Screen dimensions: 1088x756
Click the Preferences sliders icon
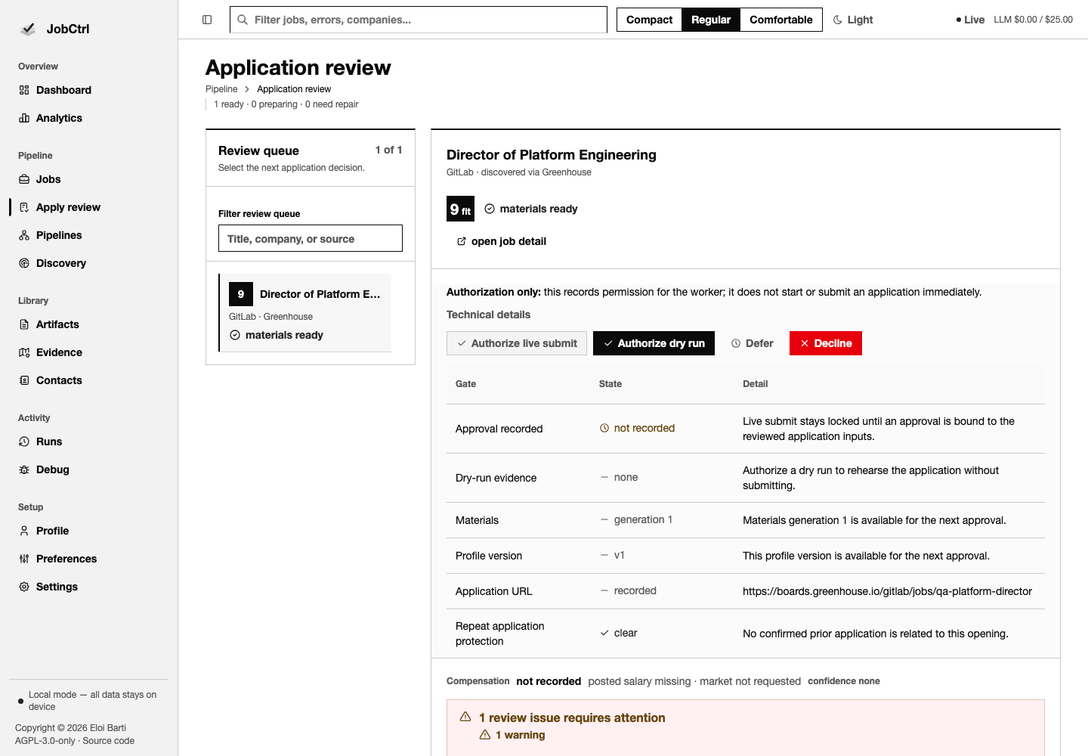24,559
